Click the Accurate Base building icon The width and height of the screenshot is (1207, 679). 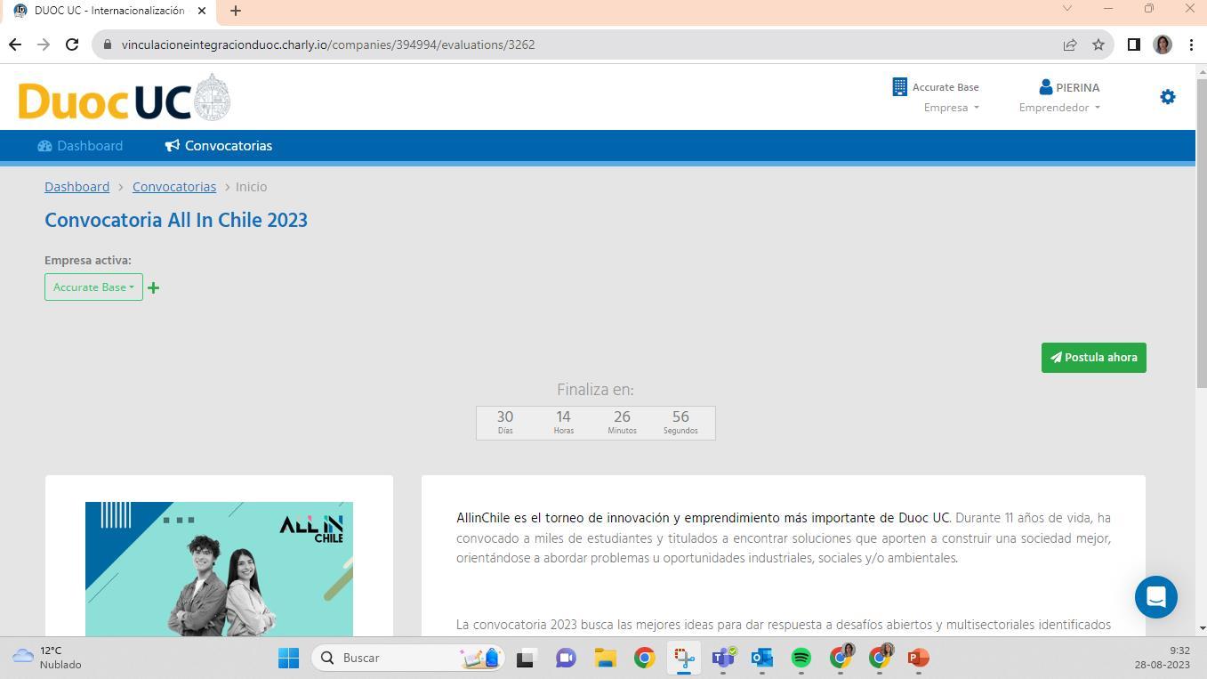pos(899,86)
